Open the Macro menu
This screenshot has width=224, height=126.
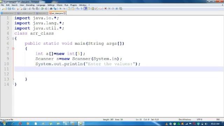pyautogui.click(x=59, y=5)
